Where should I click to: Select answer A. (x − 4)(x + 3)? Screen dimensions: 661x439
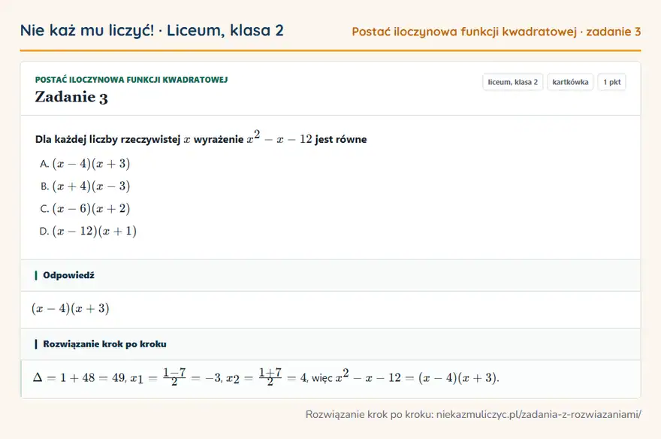(x=85, y=164)
